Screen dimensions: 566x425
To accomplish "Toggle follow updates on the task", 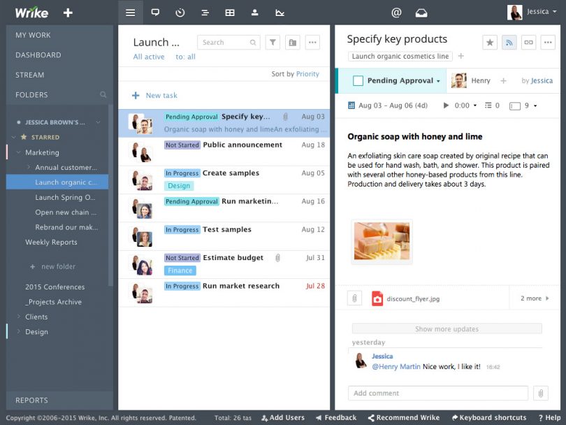I will point(509,42).
